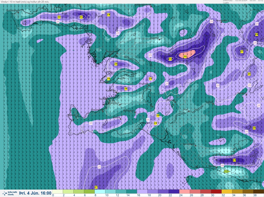Click the Bláfjöll station label
The image size is (264, 197).
pos(116,117)
